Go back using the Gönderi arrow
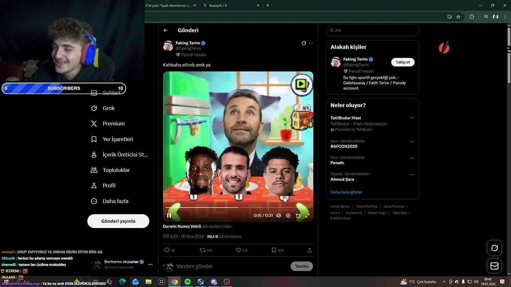Image resolution: width=511 pixels, height=287 pixels. coord(166,30)
